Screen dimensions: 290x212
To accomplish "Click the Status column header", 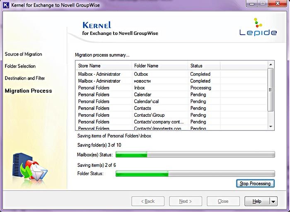I will coord(204,65).
